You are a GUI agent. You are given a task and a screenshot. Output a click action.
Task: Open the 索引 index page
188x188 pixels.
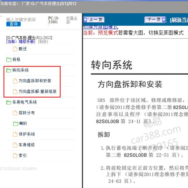click(23, 156)
